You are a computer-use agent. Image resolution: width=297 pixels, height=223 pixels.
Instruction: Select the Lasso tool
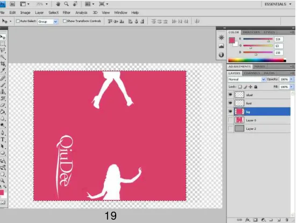tap(3, 51)
